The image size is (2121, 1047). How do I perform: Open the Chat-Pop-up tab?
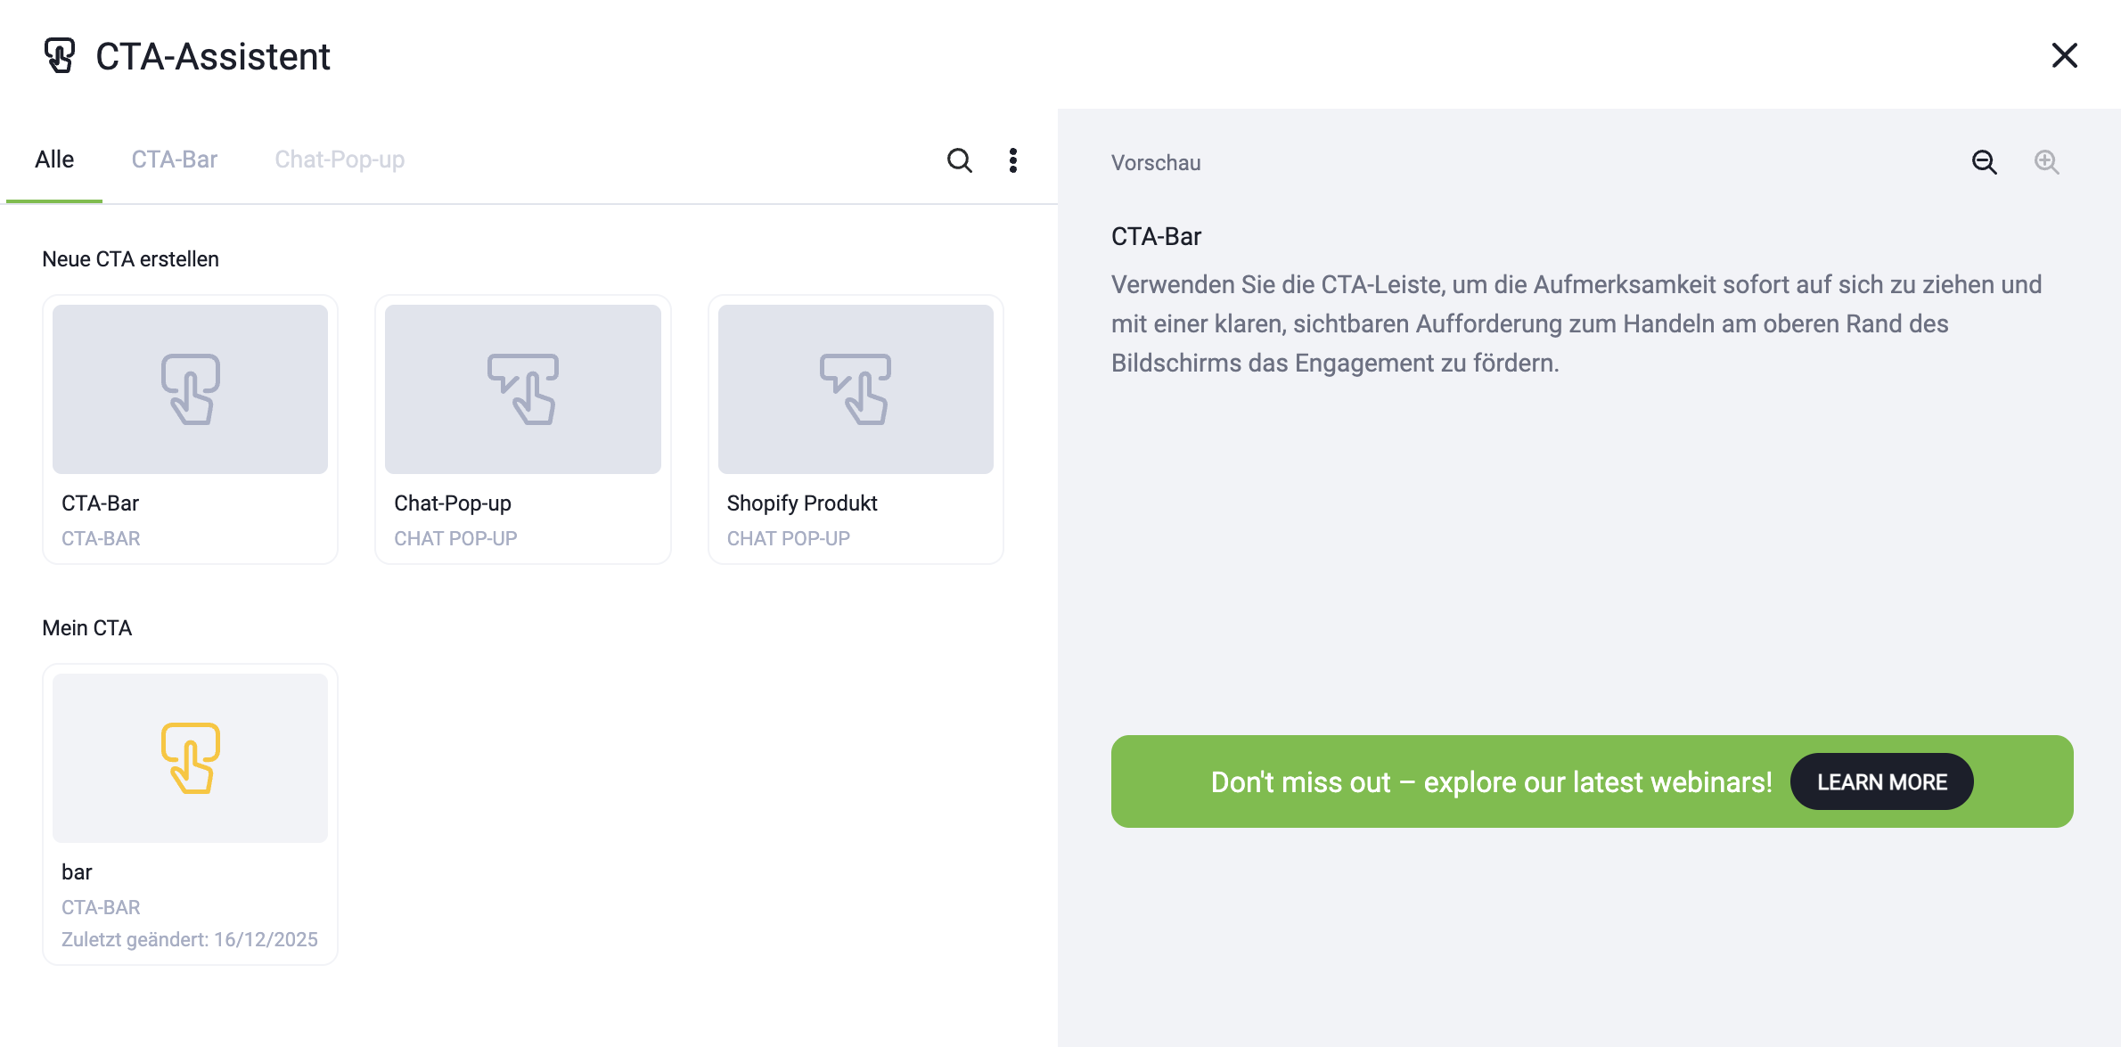pyautogui.click(x=340, y=160)
